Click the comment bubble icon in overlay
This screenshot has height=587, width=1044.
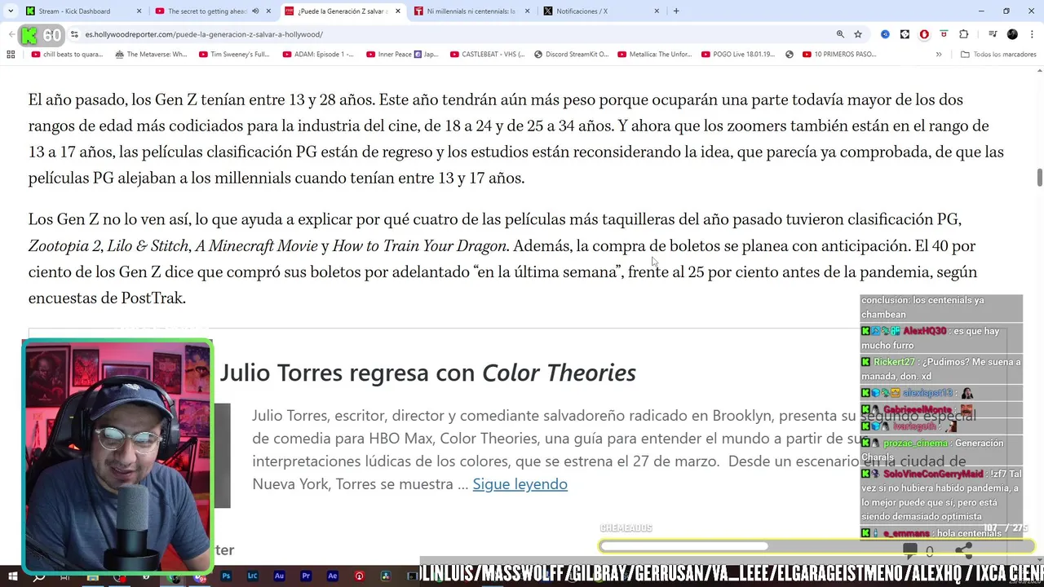[910, 550]
